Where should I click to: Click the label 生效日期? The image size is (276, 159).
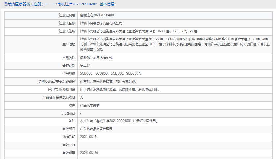click(69, 145)
